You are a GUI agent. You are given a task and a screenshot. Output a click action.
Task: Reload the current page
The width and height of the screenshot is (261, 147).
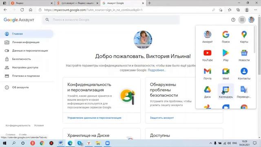[22, 10]
